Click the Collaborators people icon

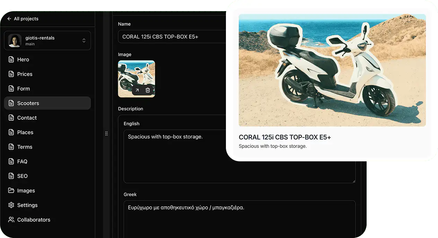[11, 220]
